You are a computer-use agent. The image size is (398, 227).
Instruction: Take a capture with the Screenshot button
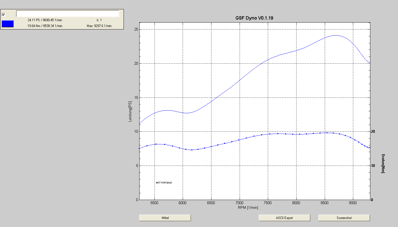click(344, 218)
